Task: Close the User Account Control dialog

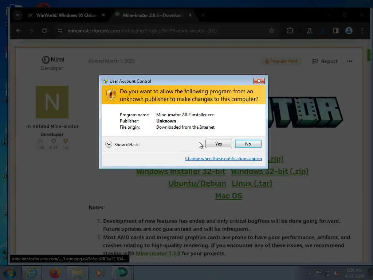Action: pos(259,81)
